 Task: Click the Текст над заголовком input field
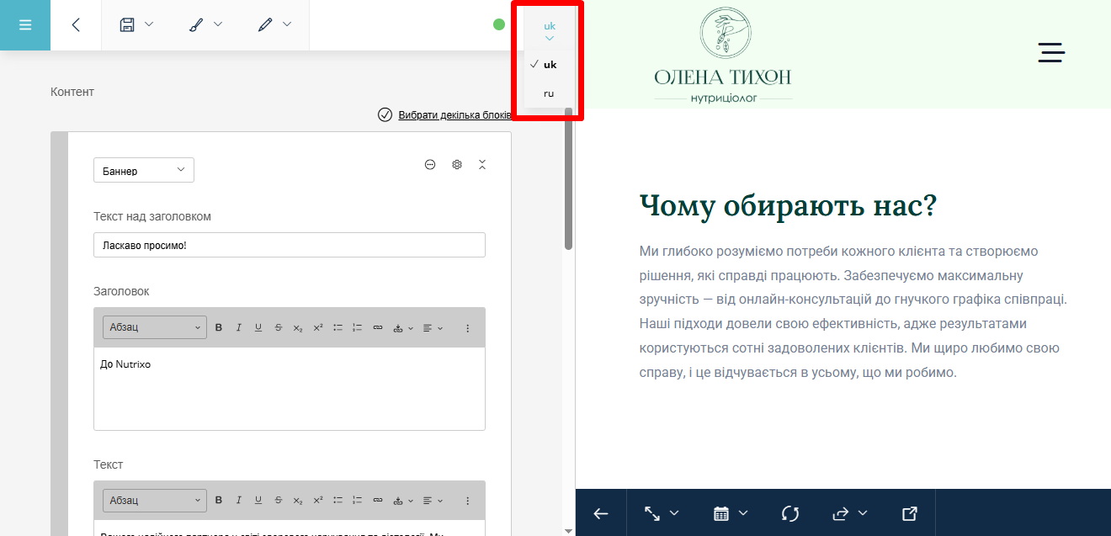click(290, 245)
